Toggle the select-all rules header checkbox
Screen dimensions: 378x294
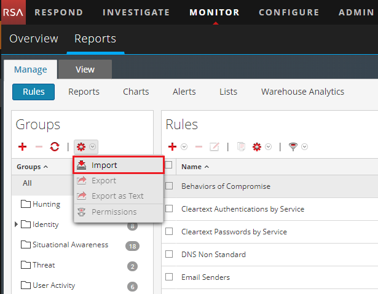click(169, 166)
